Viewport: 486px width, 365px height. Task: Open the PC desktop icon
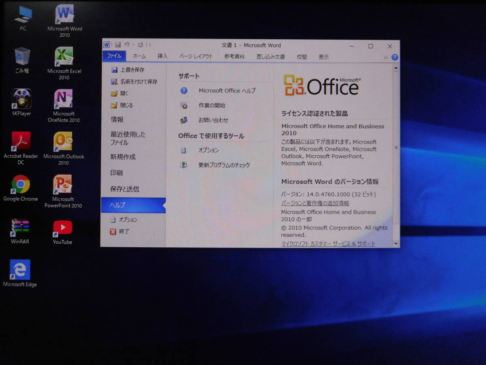(23, 19)
